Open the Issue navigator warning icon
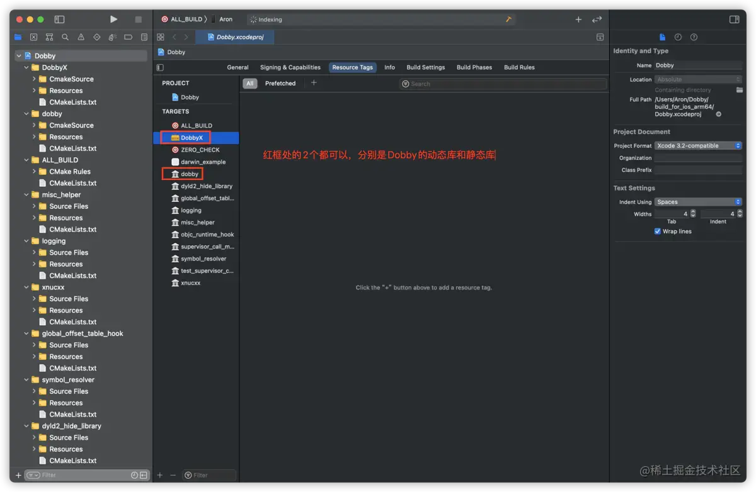756x492 pixels. [x=81, y=37]
